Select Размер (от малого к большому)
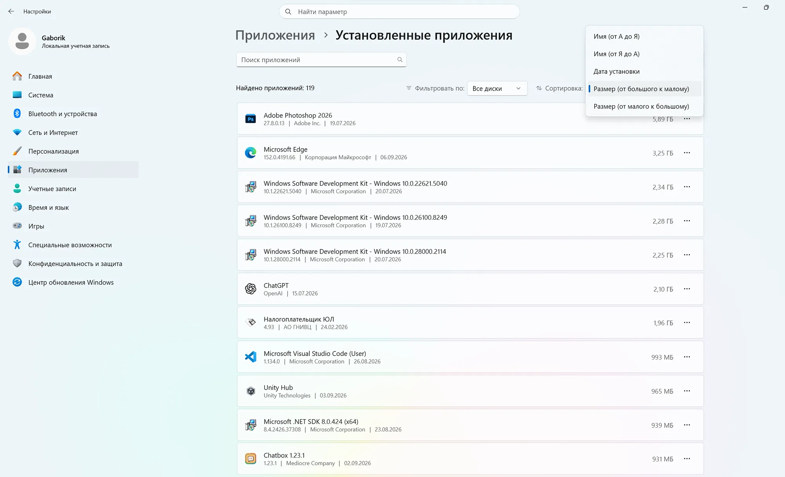The image size is (785, 477). (644, 106)
